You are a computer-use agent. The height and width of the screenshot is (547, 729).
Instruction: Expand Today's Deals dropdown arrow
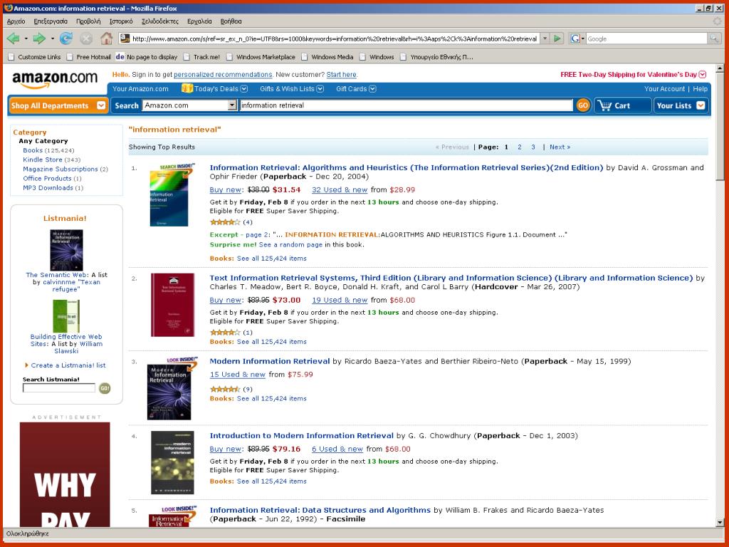(x=244, y=89)
